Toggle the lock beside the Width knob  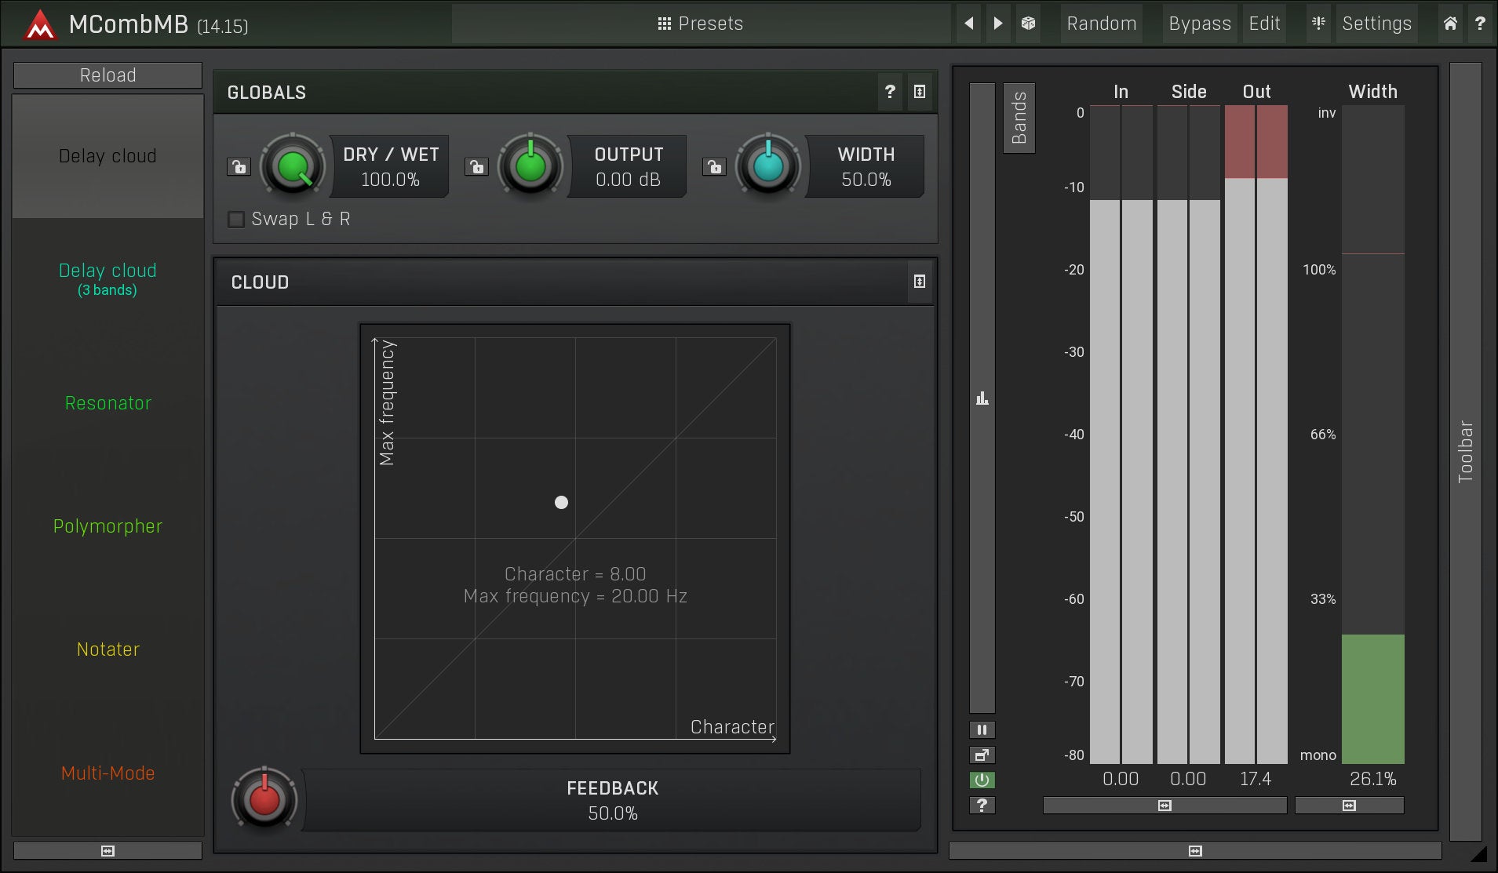714,167
